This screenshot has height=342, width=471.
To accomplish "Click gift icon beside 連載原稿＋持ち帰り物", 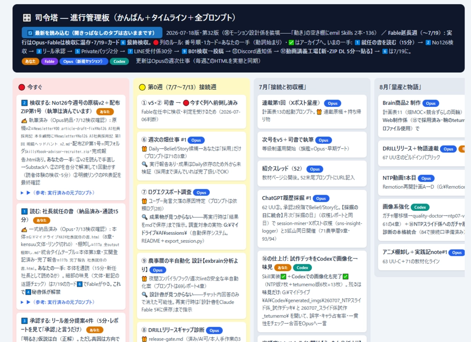I will (x=319, y=112).
